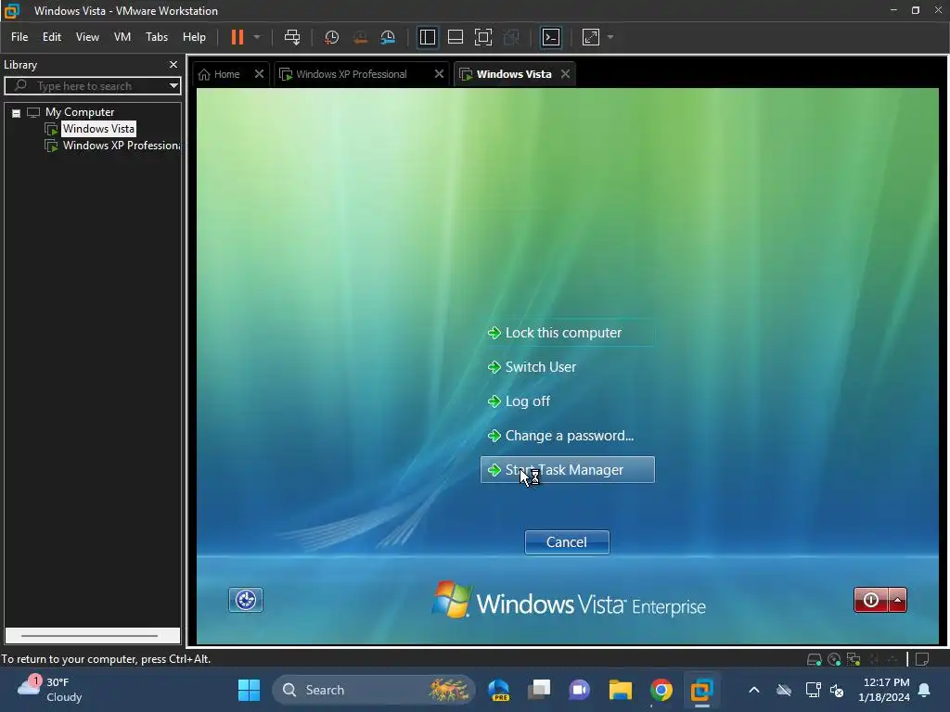Click the Unity mode icon
This screenshot has height=712, width=950.
tap(511, 37)
